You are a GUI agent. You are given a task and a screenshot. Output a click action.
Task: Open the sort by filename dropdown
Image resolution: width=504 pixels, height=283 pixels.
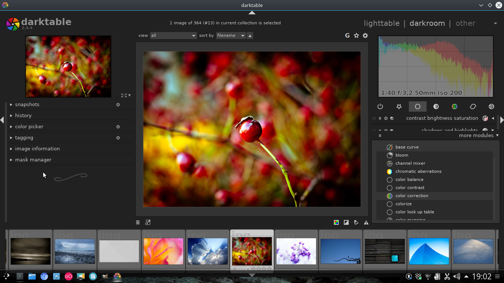231,35
